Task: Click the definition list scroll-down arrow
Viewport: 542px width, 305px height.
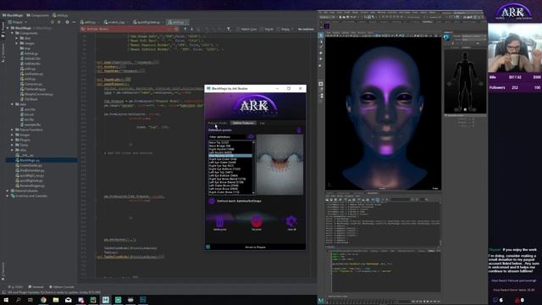Action: point(253,192)
